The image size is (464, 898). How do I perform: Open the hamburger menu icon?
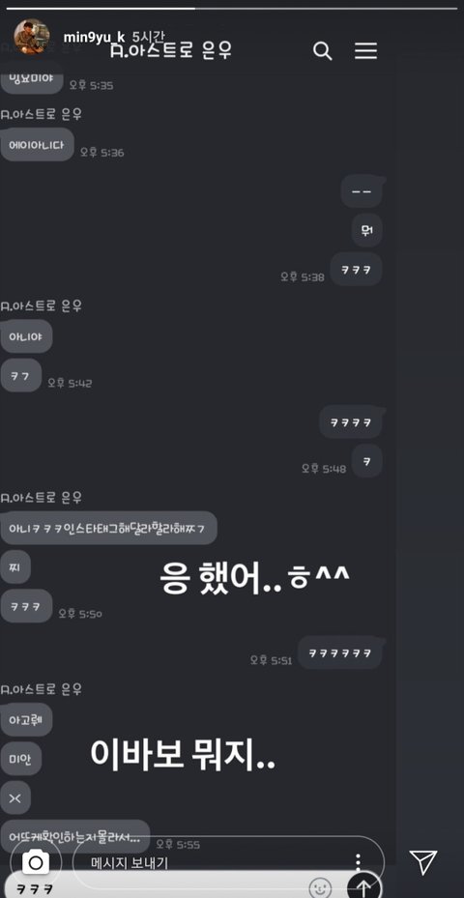pos(365,51)
